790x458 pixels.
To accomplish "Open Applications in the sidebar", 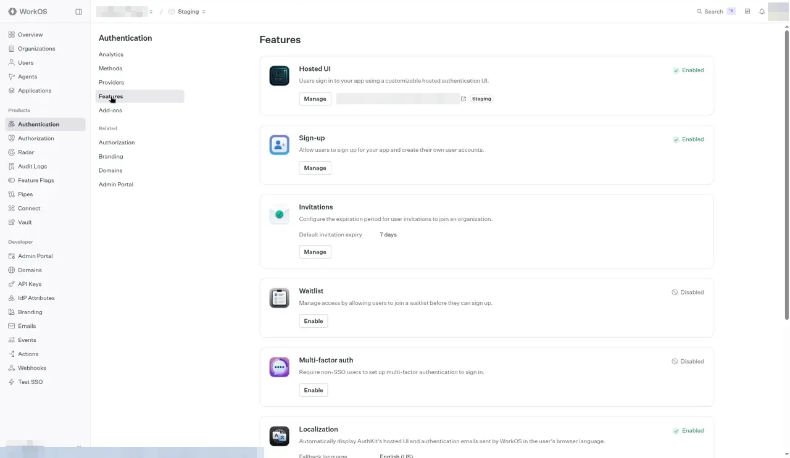I will pos(45,91).
